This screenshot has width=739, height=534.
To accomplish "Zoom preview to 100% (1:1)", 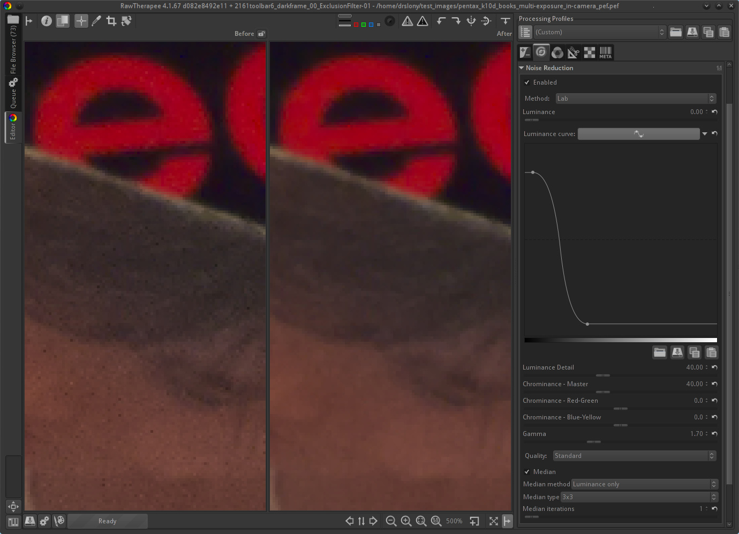I will (436, 521).
